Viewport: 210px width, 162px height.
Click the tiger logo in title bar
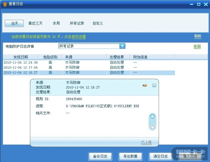click(x=5, y=4)
